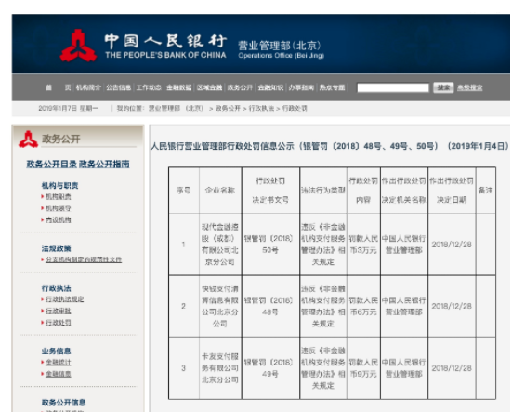Click 行政执法 in the breadcrumb trail

tap(261, 108)
